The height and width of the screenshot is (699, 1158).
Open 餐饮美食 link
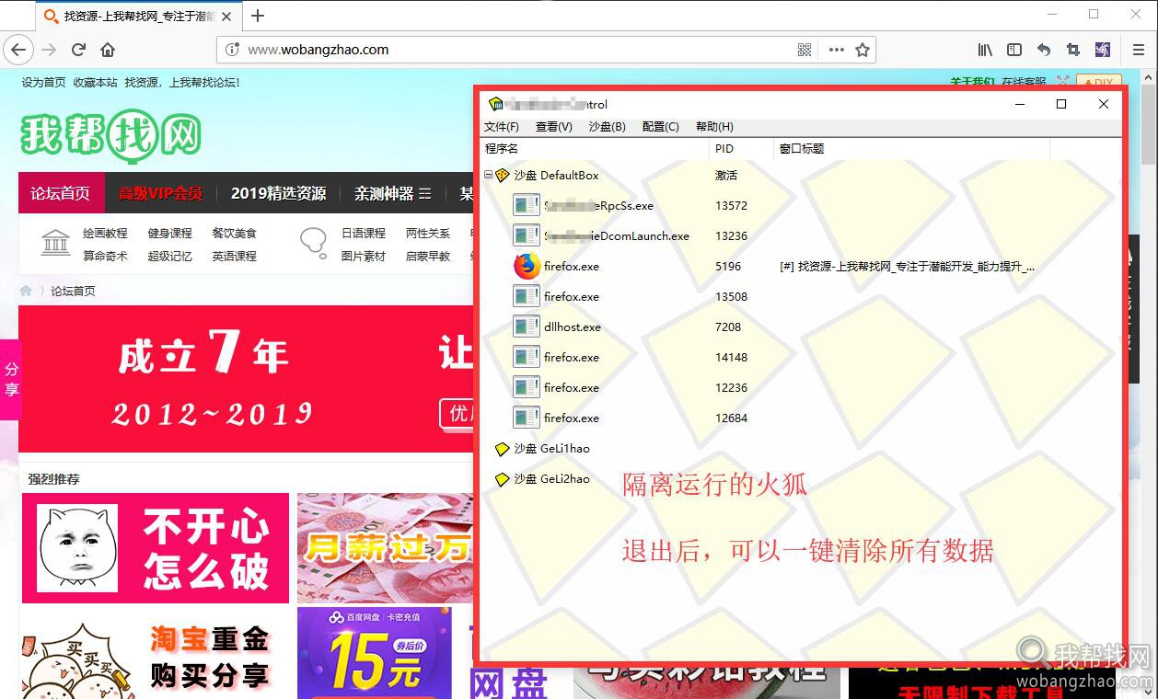[234, 233]
